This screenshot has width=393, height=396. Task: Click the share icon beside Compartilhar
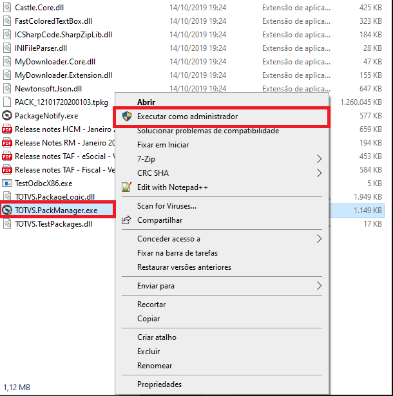point(126,220)
